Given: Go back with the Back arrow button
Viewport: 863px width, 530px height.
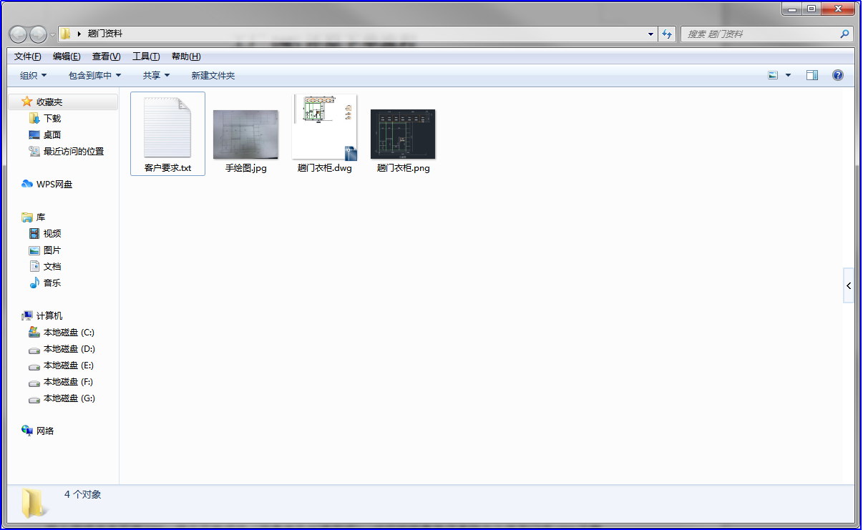Looking at the screenshot, I should coord(18,34).
